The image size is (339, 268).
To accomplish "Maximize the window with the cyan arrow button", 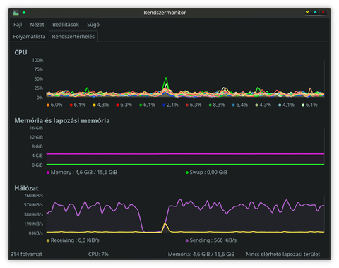I will tap(315, 12).
